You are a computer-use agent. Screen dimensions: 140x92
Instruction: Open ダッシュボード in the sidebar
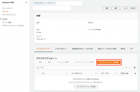pyautogui.click(x=8, y=8)
